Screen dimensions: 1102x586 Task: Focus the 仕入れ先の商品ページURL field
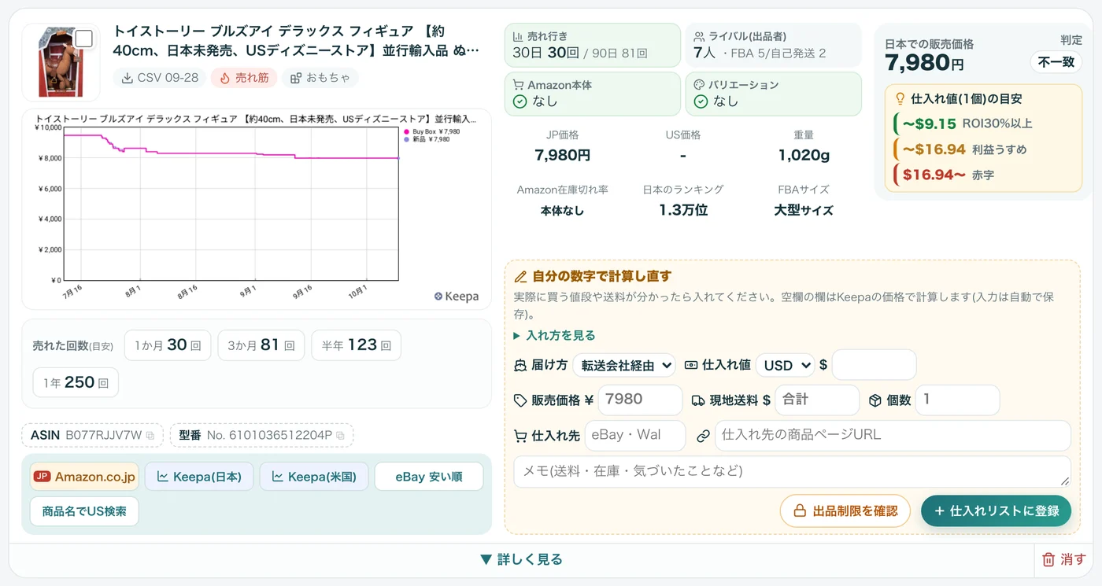click(x=893, y=435)
